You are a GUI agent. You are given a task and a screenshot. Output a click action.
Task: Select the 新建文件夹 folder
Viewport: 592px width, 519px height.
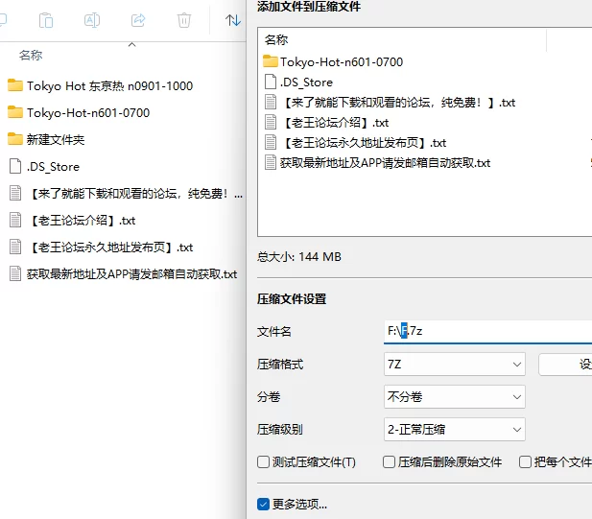point(46,140)
